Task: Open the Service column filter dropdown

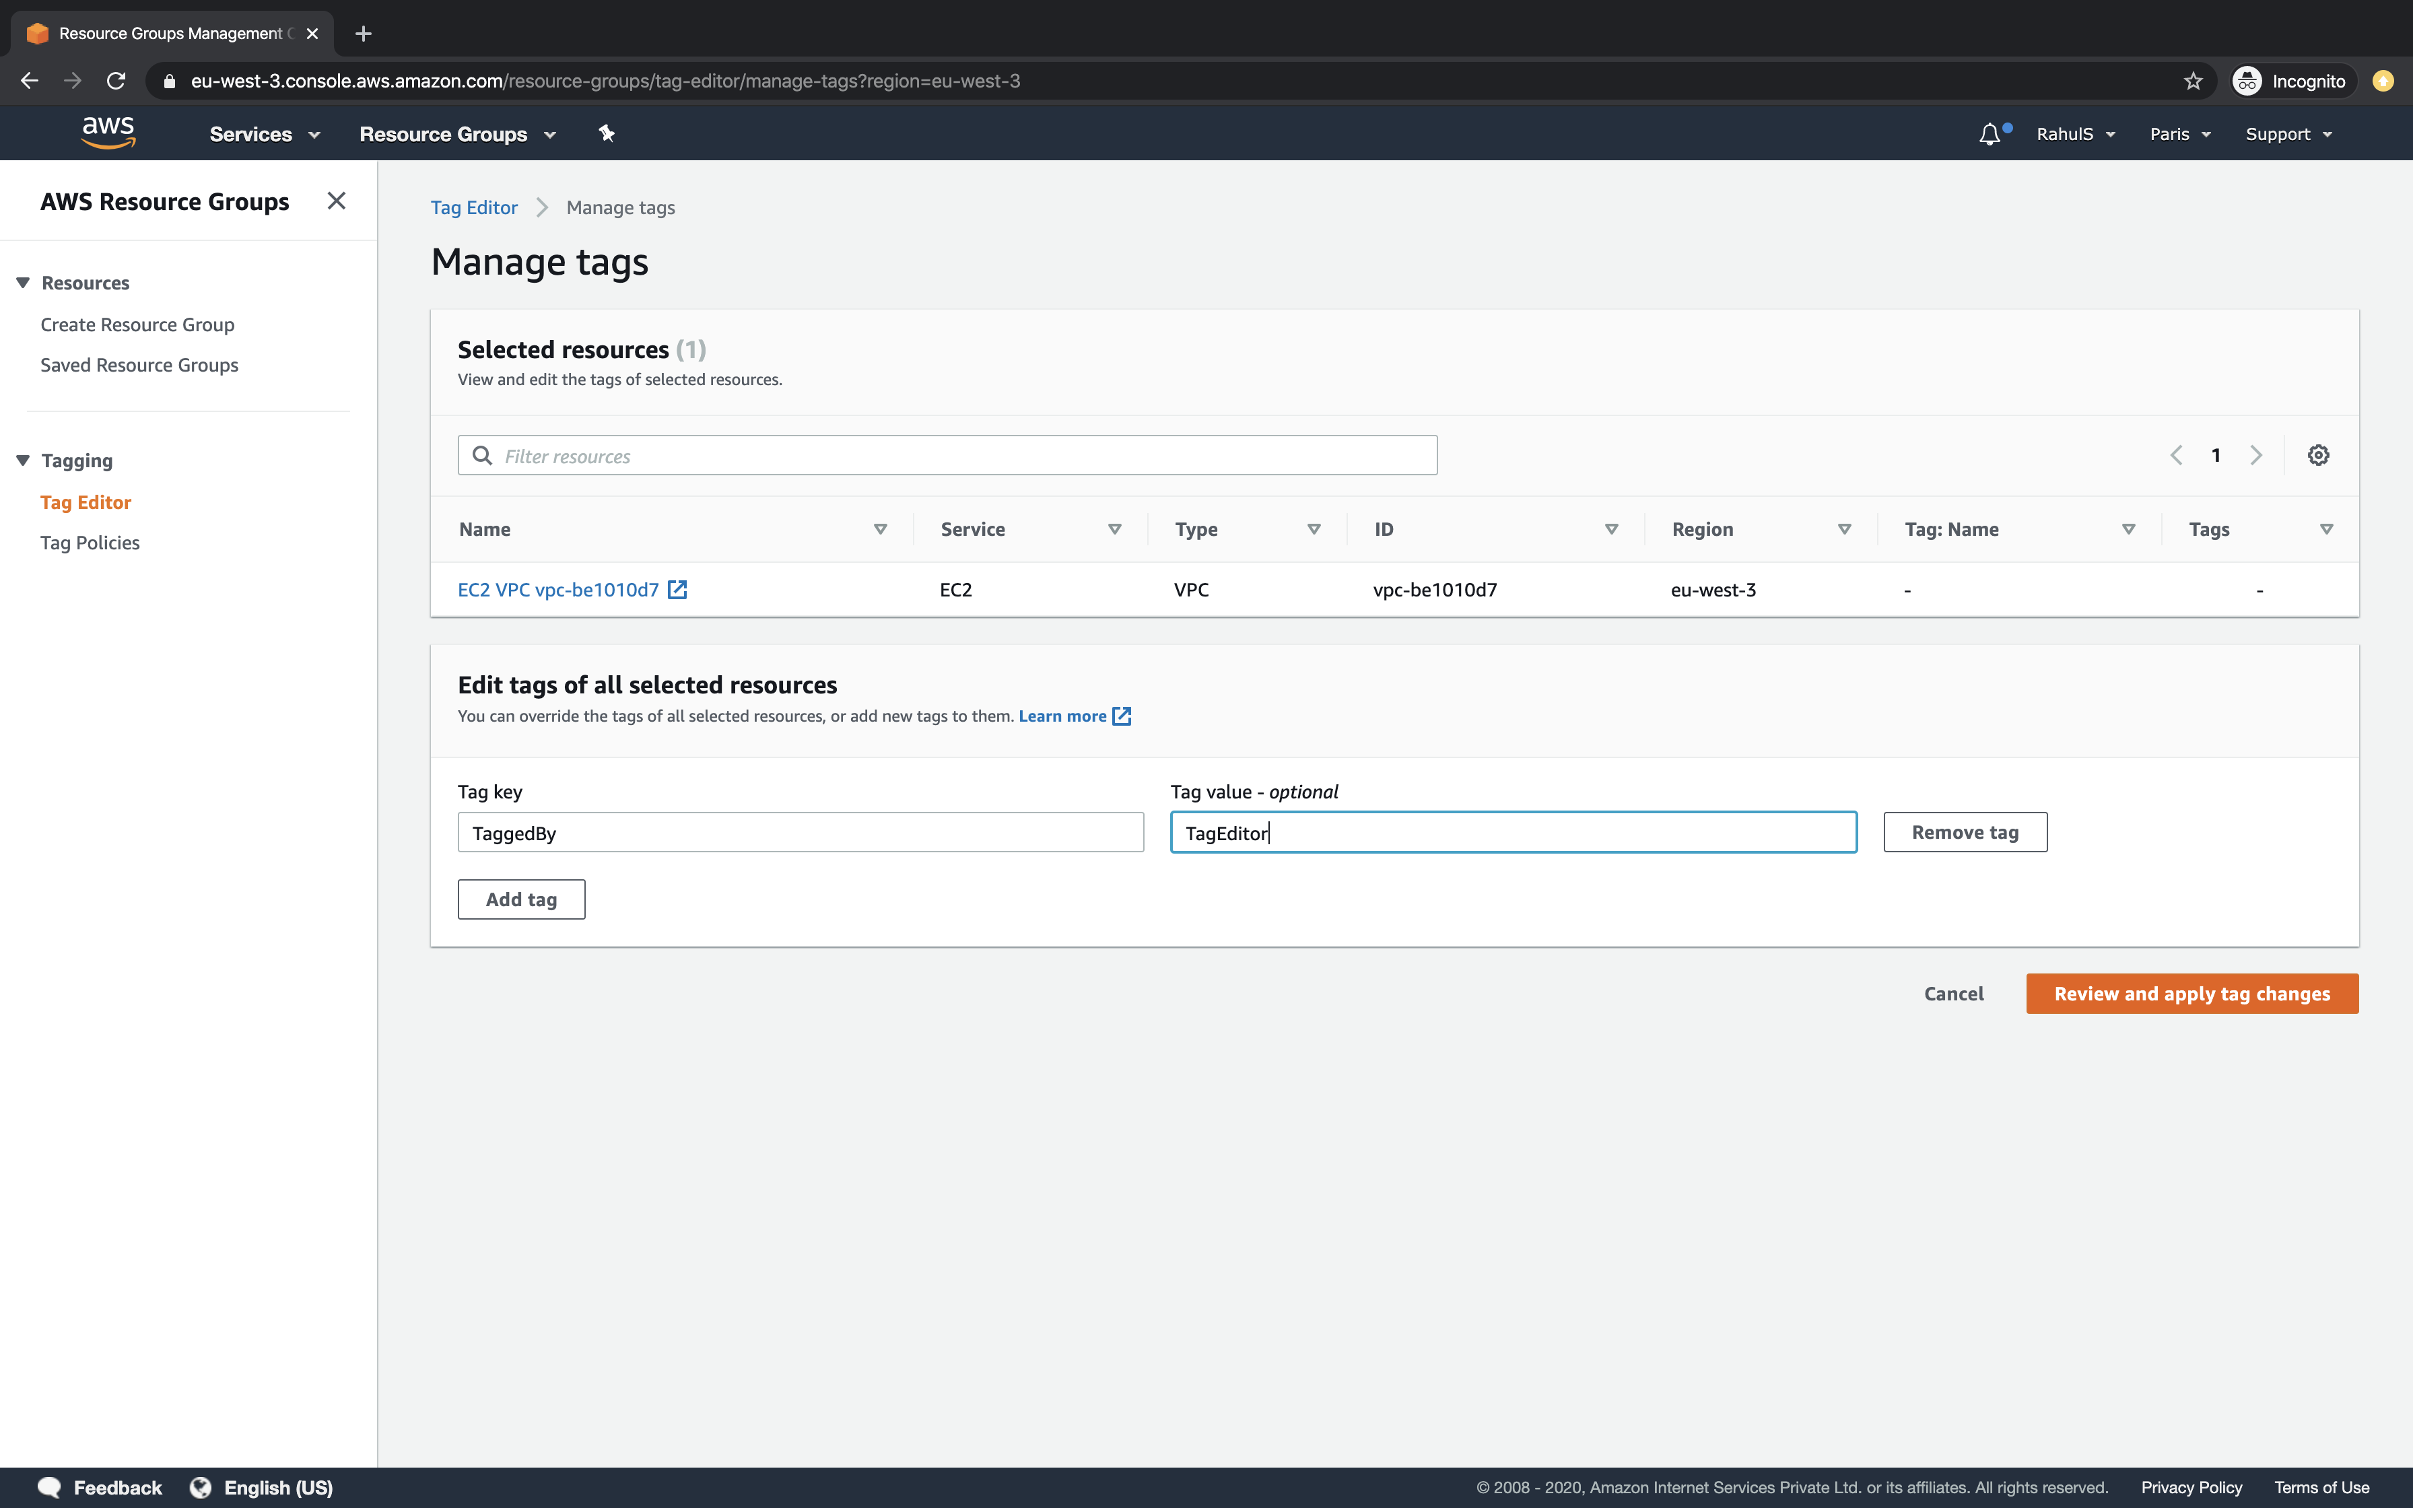Action: (x=1115, y=530)
